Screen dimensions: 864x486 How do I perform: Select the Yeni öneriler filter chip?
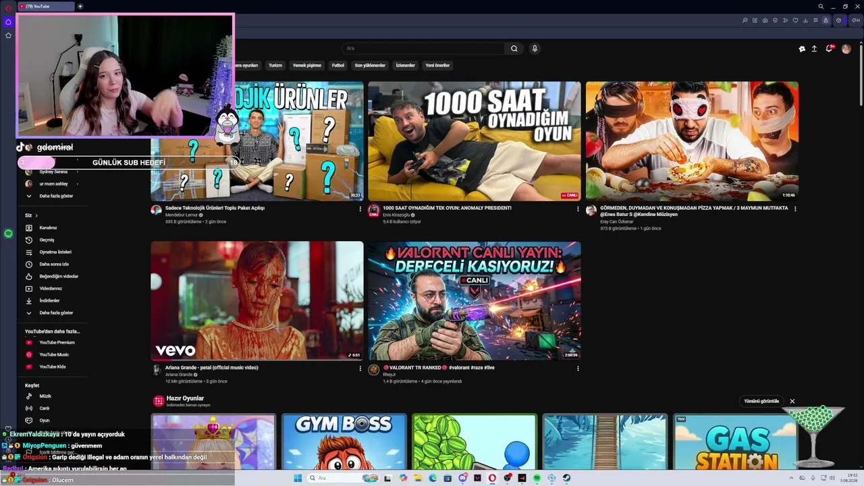point(437,65)
